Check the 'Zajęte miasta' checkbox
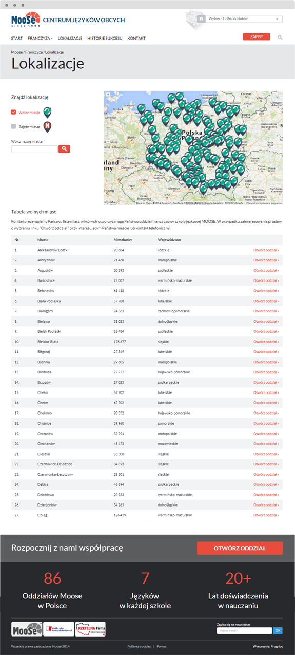 click(x=14, y=126)
